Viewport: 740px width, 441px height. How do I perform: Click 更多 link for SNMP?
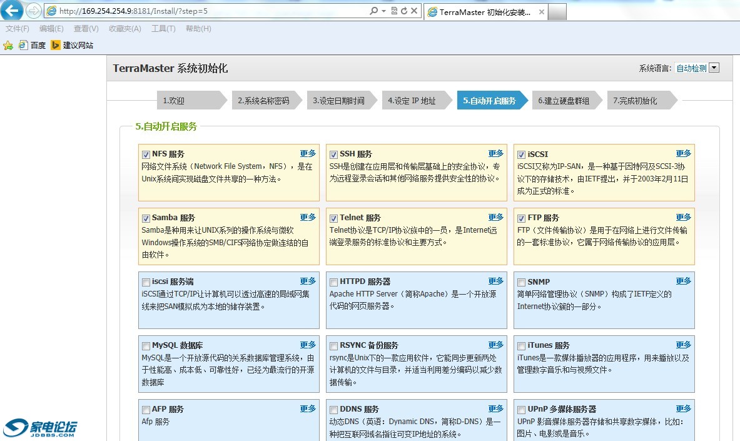tap(683, 281)
